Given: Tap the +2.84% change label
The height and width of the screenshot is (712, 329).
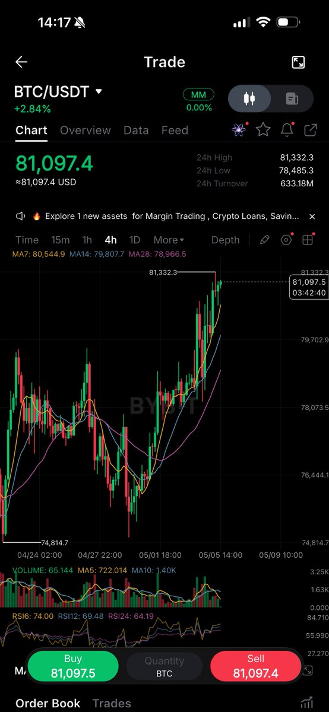Looking at the screenshot, I should coord(32,109).
